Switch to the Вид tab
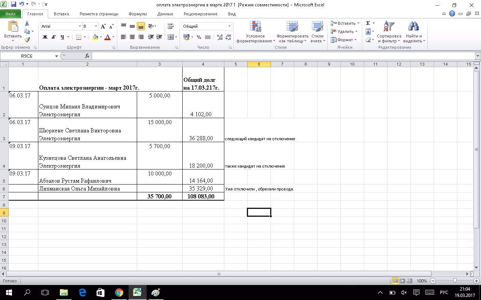 (x=232, y=14)
